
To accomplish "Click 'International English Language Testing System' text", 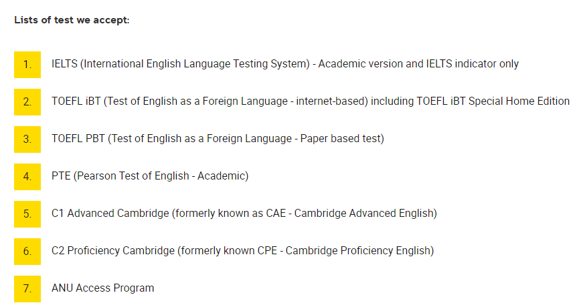I will (195, 64).
